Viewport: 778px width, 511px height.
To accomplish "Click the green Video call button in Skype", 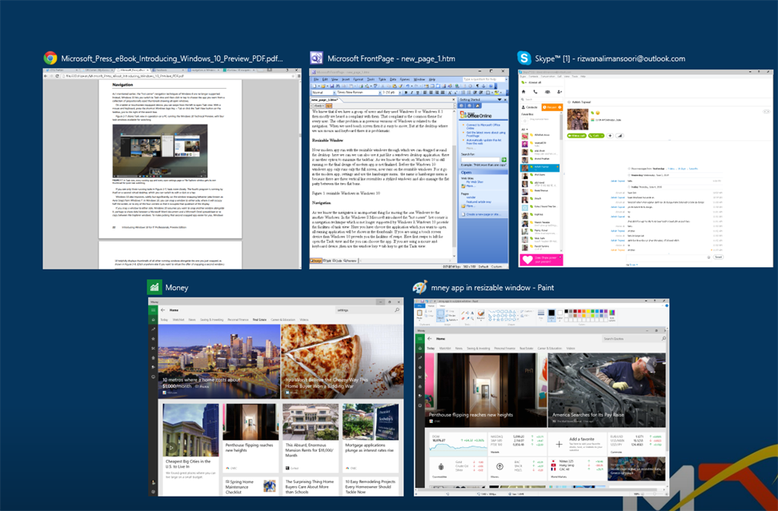I will 577,135.
